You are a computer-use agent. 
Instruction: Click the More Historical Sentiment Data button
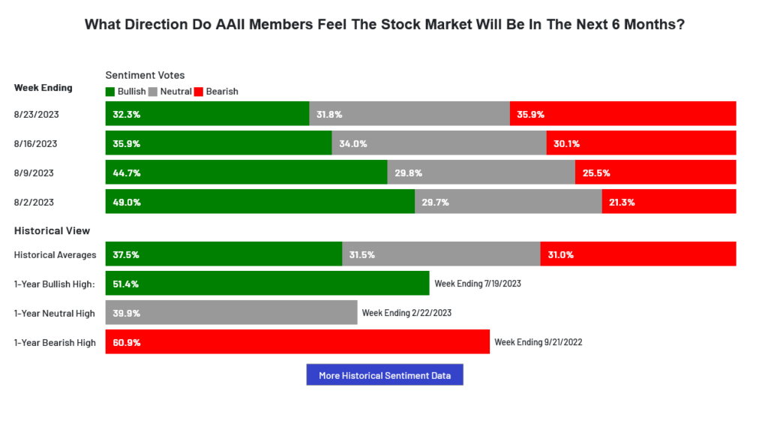click(384, 375)
